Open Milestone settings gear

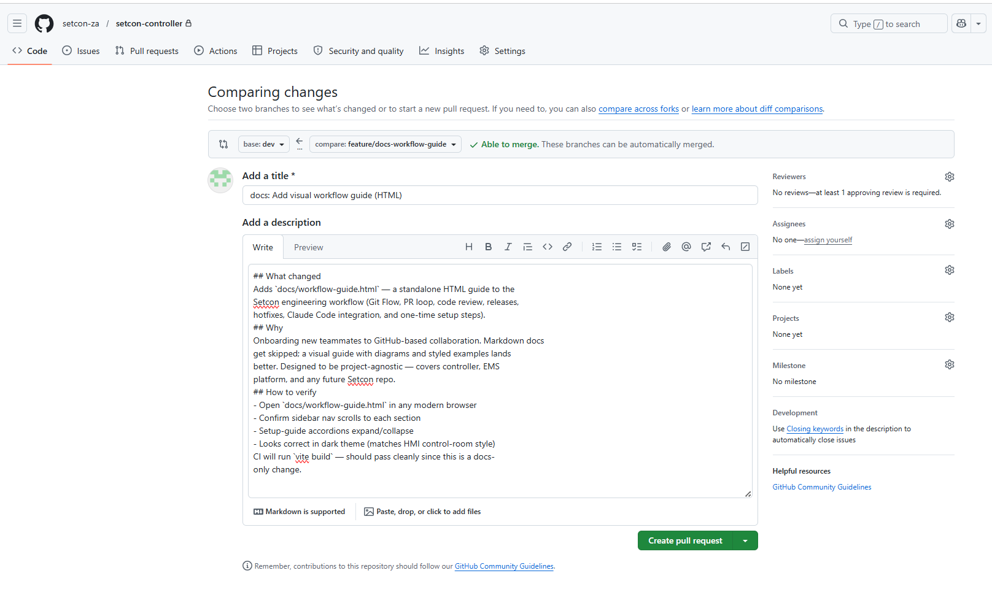(950, 364)
